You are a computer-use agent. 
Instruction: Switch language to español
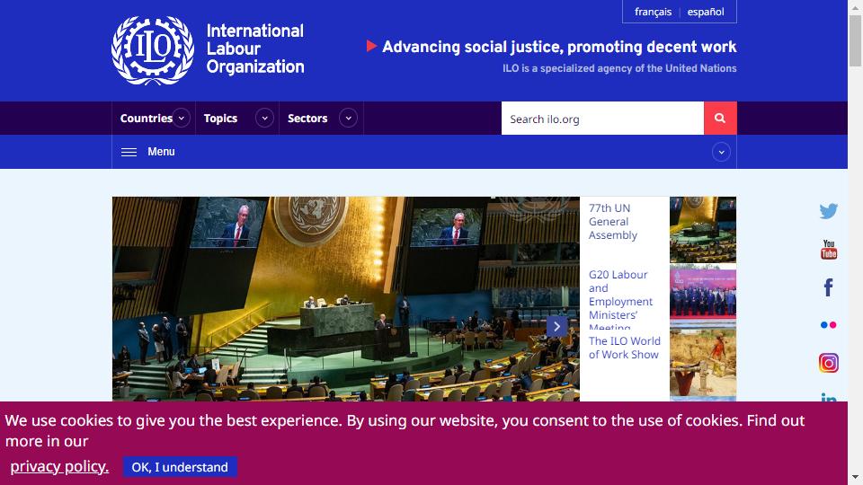pos(706,12)
